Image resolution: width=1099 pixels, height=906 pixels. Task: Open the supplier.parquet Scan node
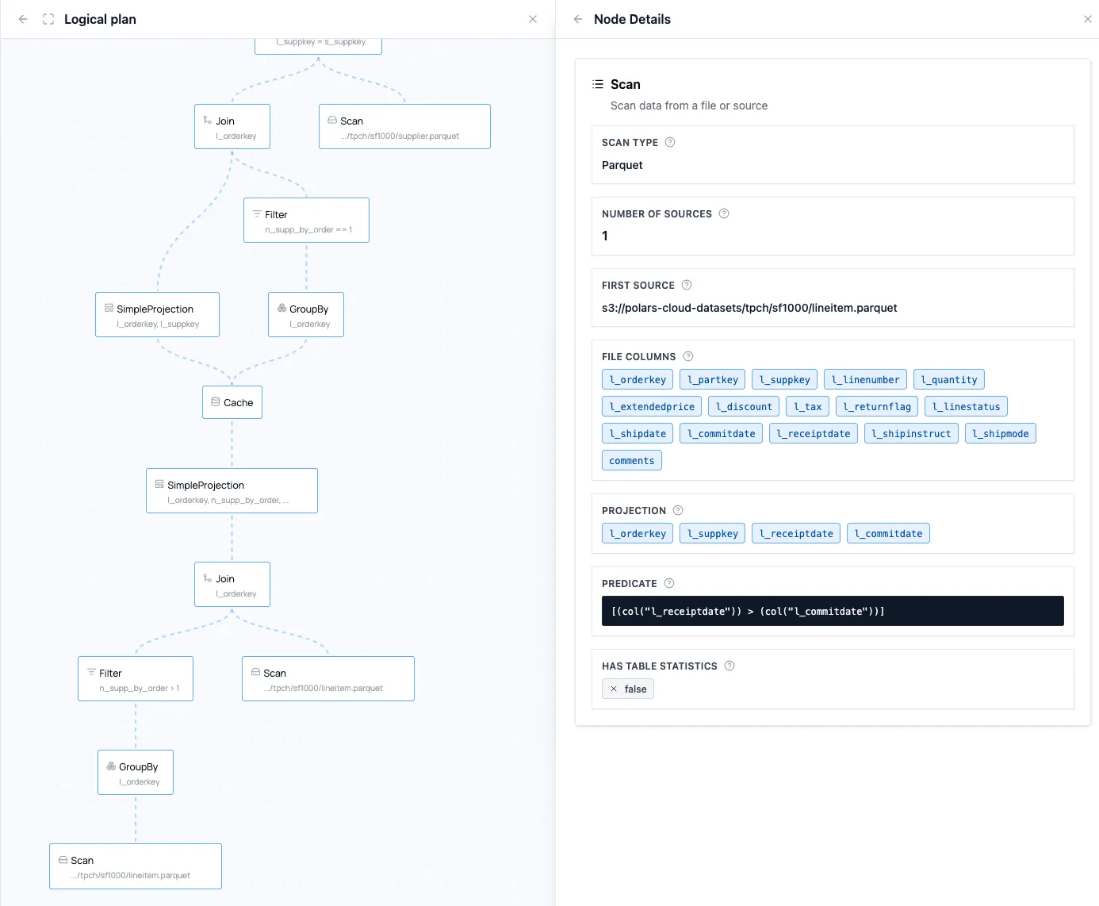(x=404, y=127)
